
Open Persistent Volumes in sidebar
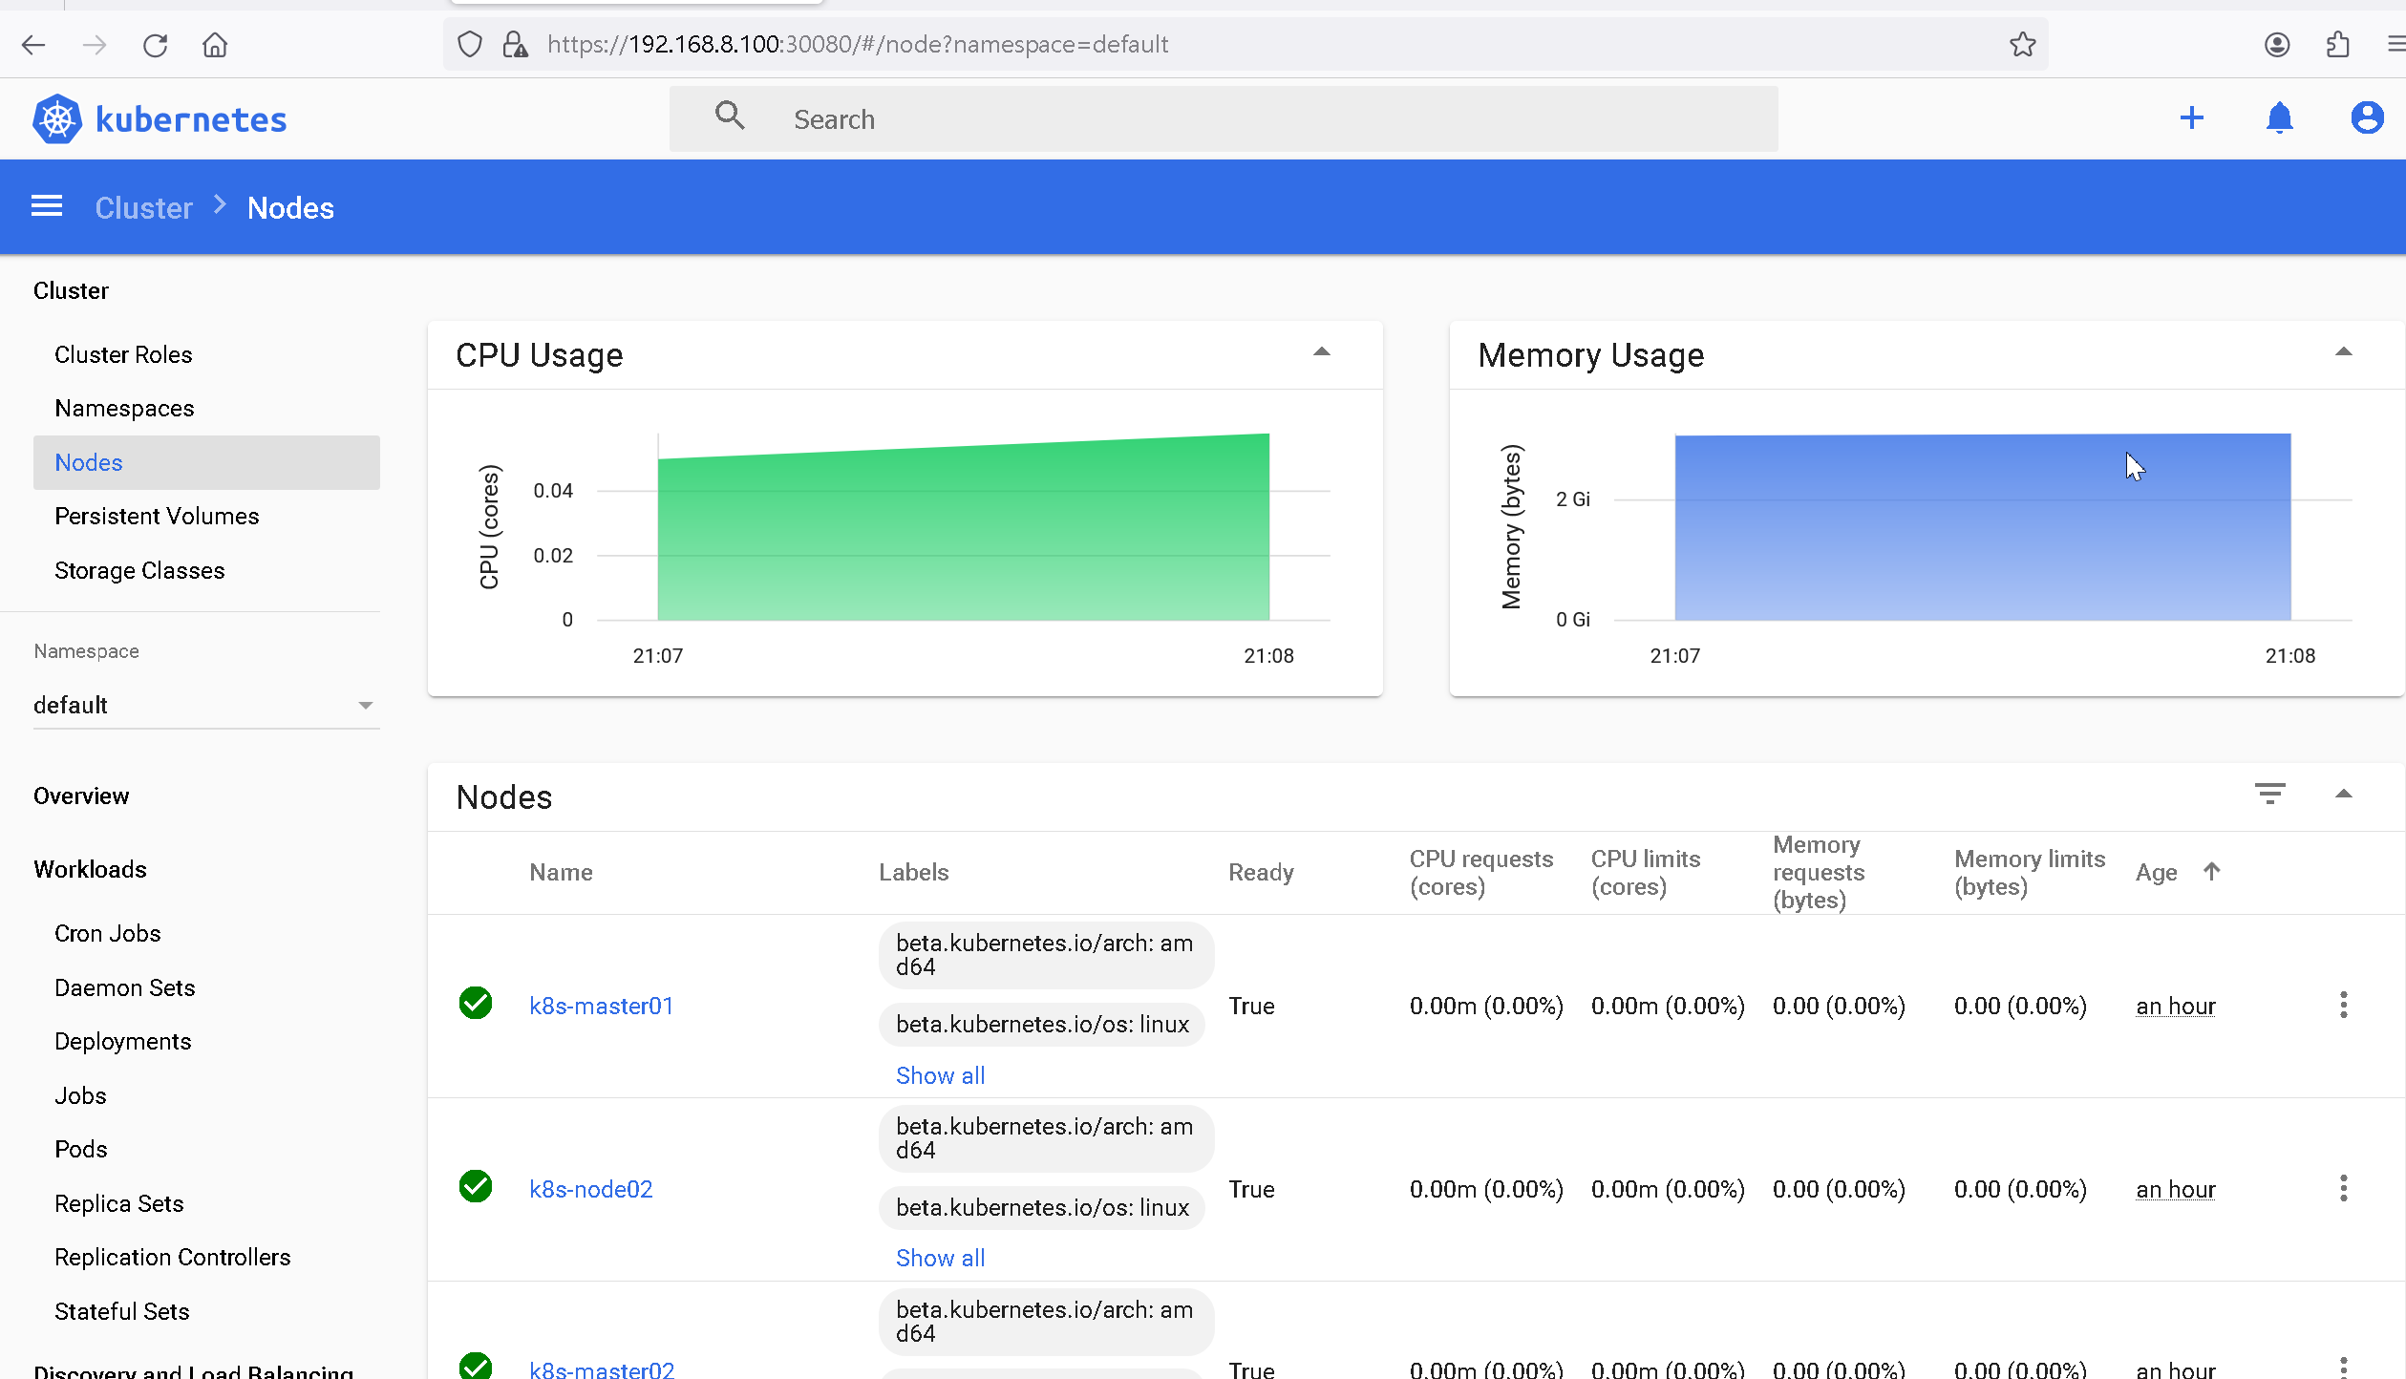pyautogui.click(x=157, y=516)
